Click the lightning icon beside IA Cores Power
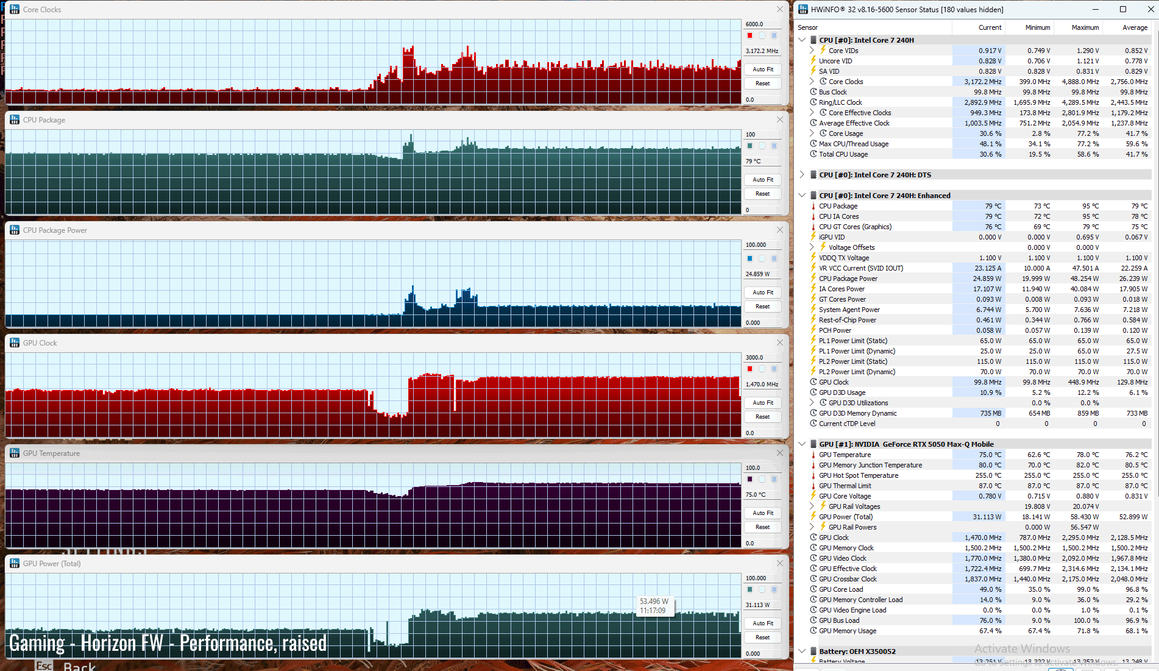The width and height of the screenshot is (1159, 671). [813, 288]
